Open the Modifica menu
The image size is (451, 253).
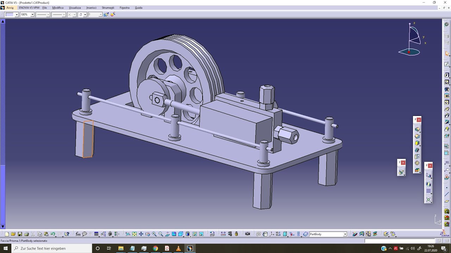click(58, 7)
